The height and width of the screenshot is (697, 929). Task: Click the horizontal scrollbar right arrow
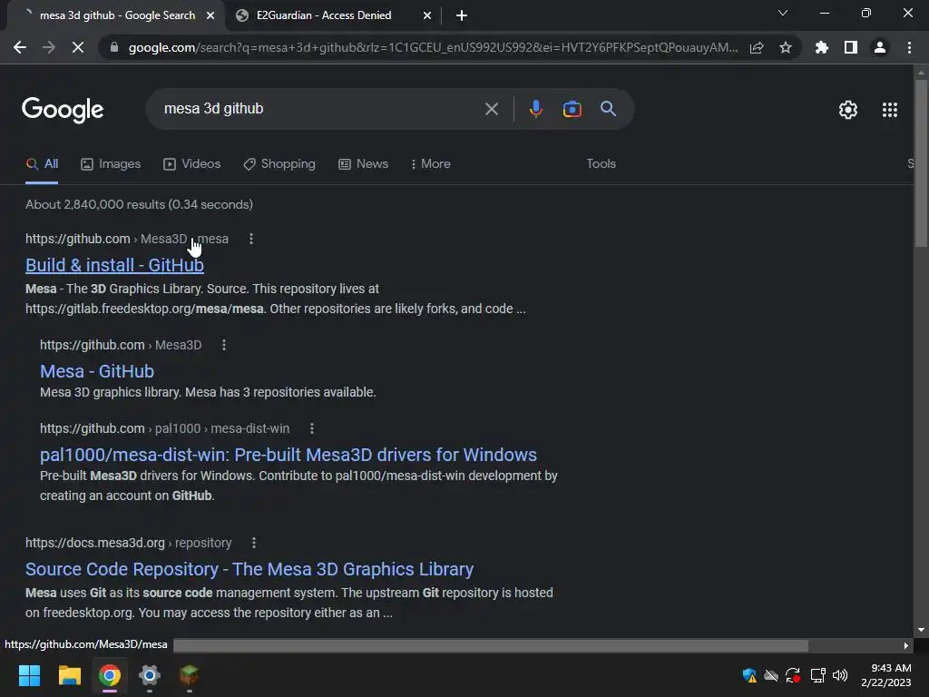tap(906, 645)
